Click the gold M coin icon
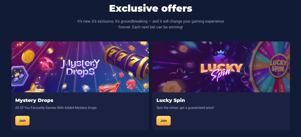The width and height of the screenshot is (301, 137). click(28, 56)
